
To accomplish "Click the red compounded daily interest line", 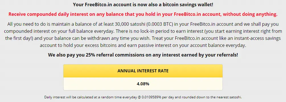I will point(143,14).
